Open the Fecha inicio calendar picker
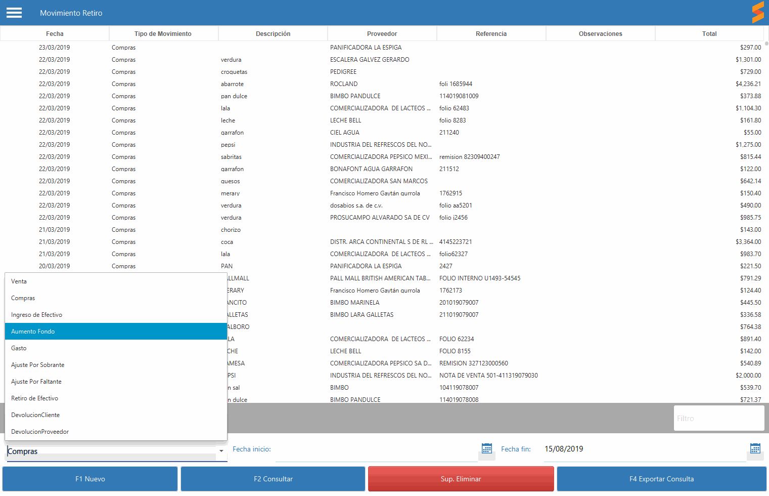Screen dimensions: 769x496 pyautogui.click(x=486, y=449)
